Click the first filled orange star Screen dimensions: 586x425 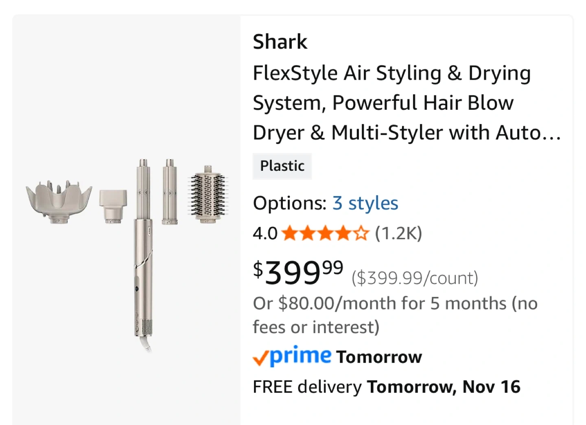tap(290, 234)
